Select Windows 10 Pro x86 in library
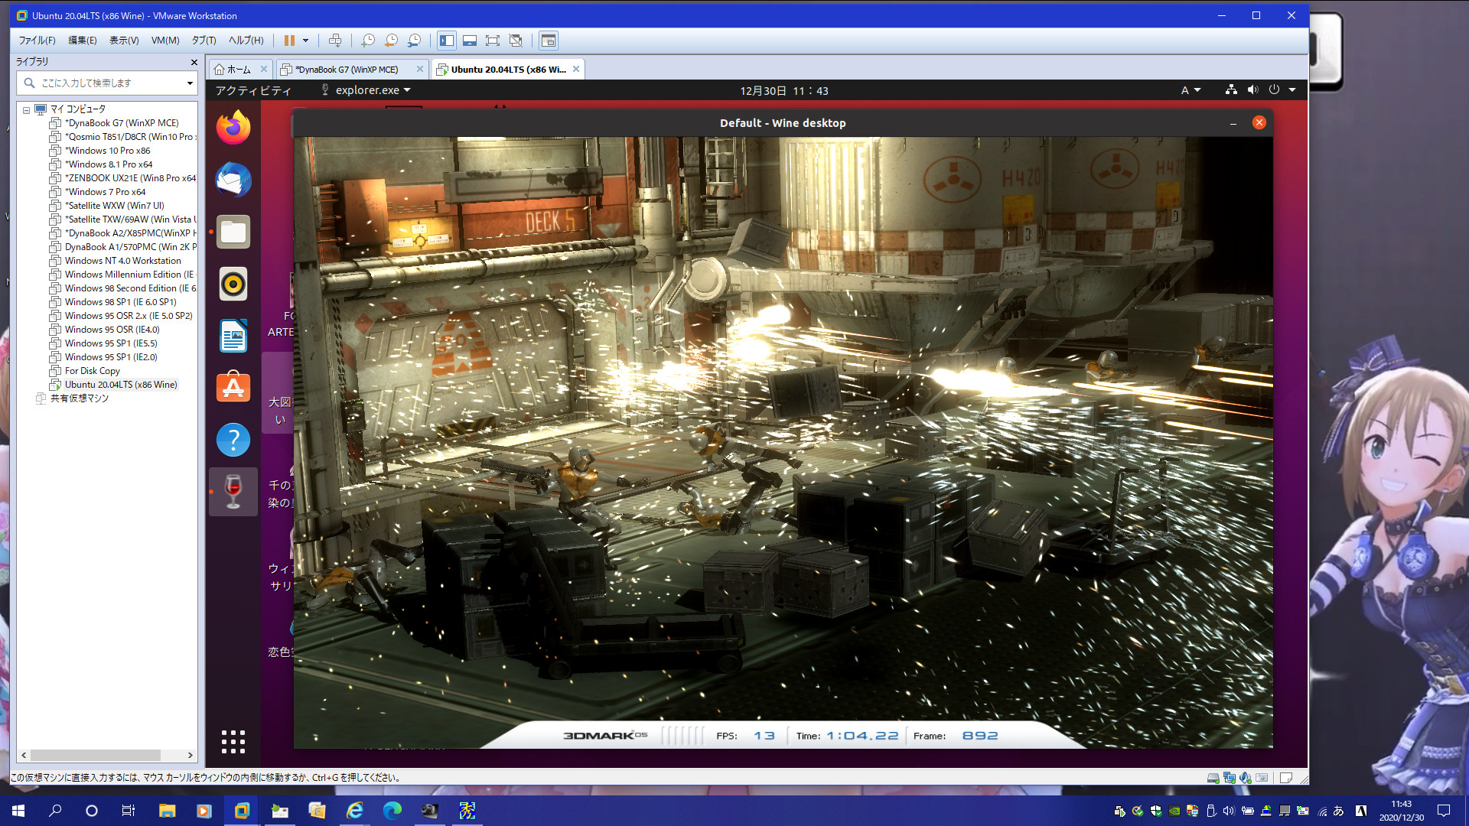Image resolution: width=1469 pixels, height=826 pixels. click(107, 151)
